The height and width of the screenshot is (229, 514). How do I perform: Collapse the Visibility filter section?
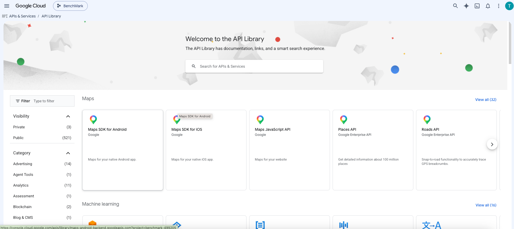point(68,116)
